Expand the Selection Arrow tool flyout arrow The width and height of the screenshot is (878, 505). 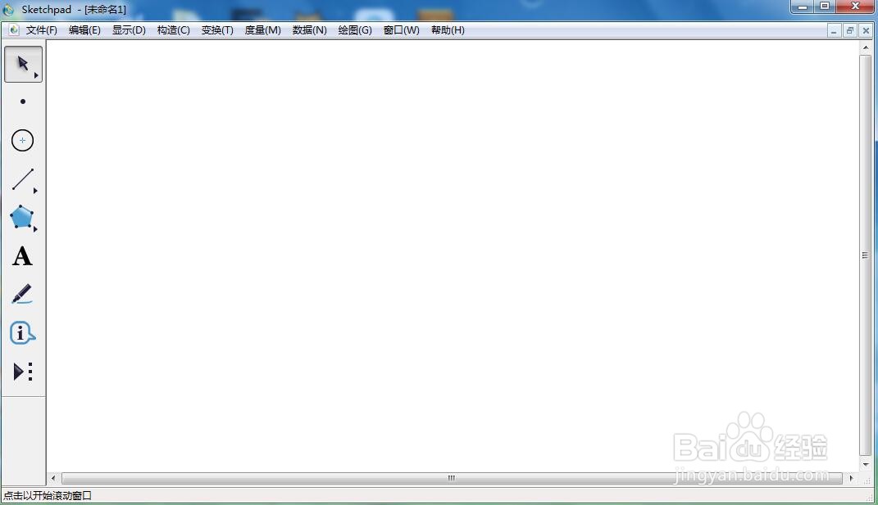coord(36,75)
